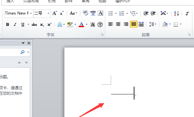This screenshot has height=117, width=194.
Task: Increase font size with Grow Font
Action: (54, 13)
